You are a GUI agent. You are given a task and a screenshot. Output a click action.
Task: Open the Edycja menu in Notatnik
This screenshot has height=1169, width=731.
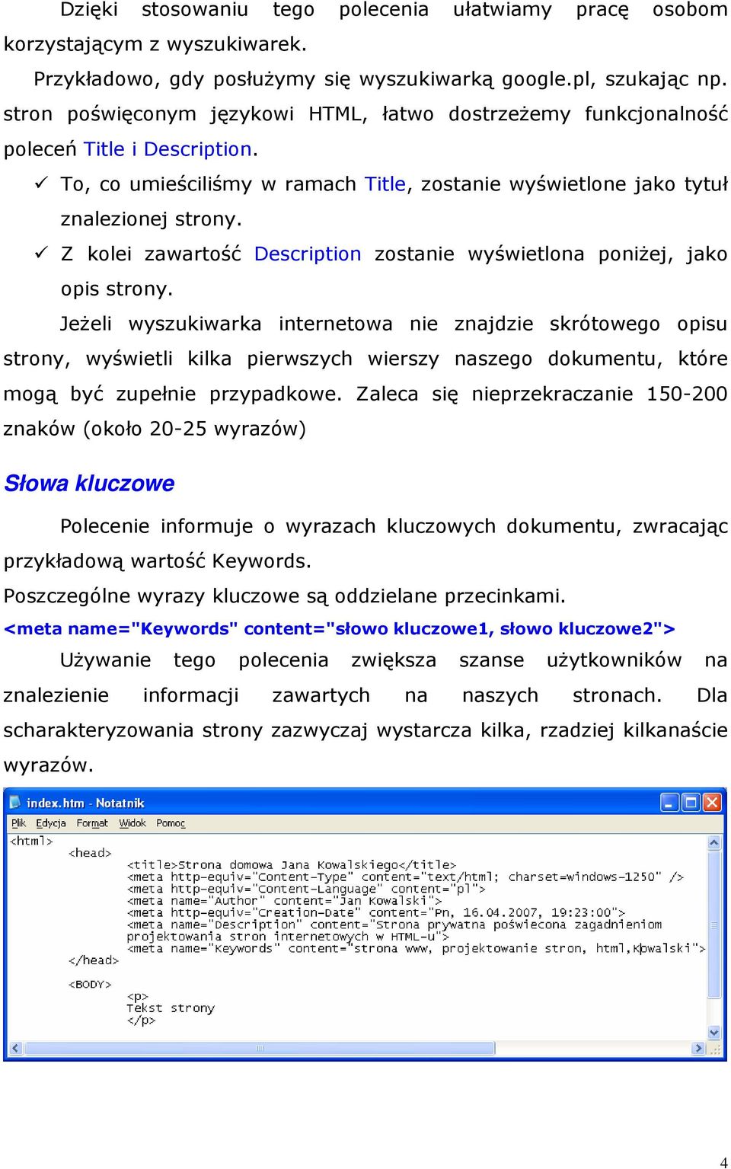click(51, 823)
